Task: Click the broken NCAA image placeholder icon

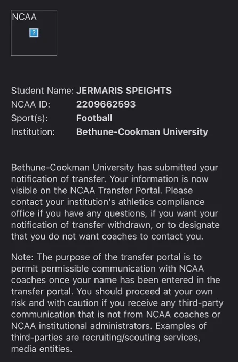Action: tap(34, 33)
